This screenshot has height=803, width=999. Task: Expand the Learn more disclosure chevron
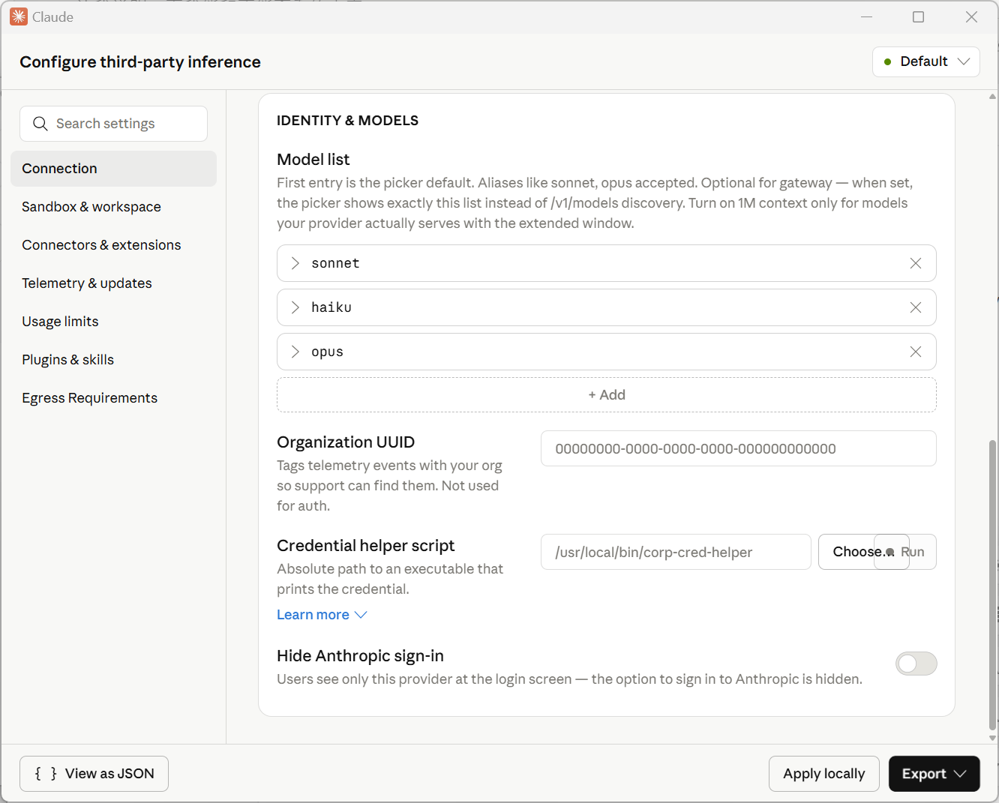pyautogui.click(x=361, y=615)
